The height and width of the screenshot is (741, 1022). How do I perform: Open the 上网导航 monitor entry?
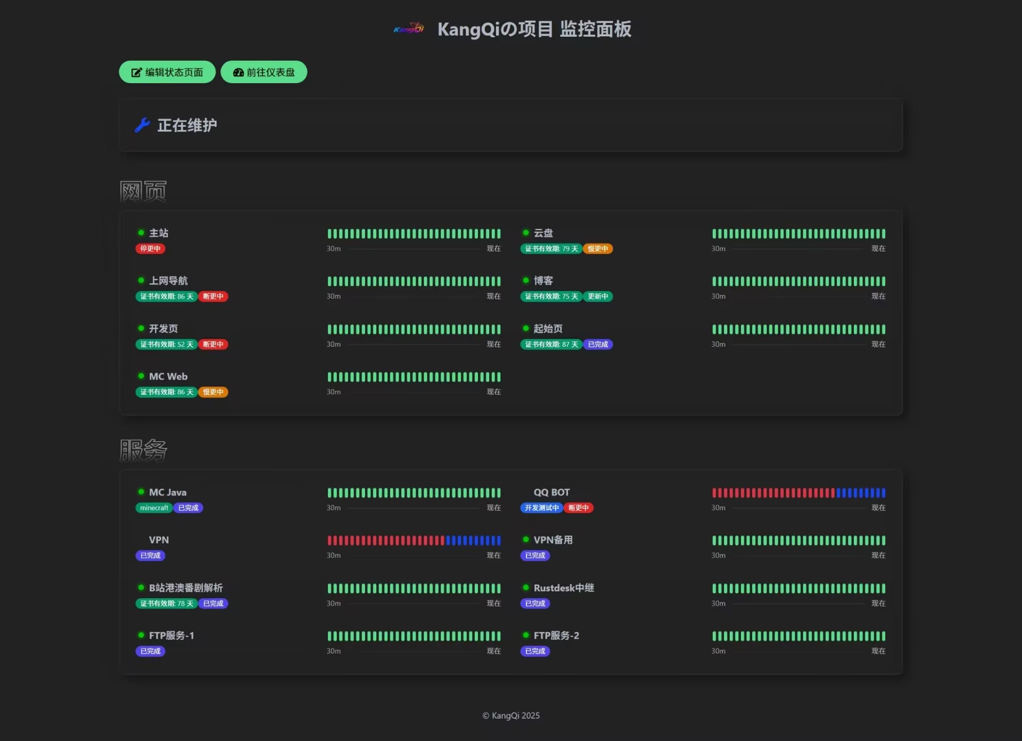click(x=168, y=281)
